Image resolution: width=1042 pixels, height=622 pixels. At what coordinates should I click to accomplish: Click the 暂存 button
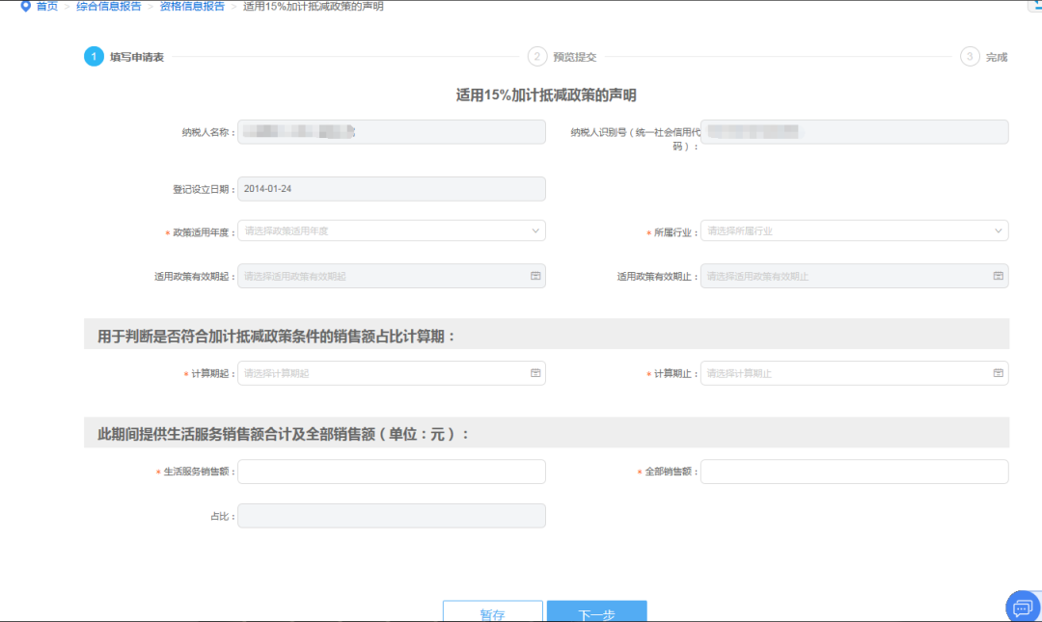coord(492,610)
